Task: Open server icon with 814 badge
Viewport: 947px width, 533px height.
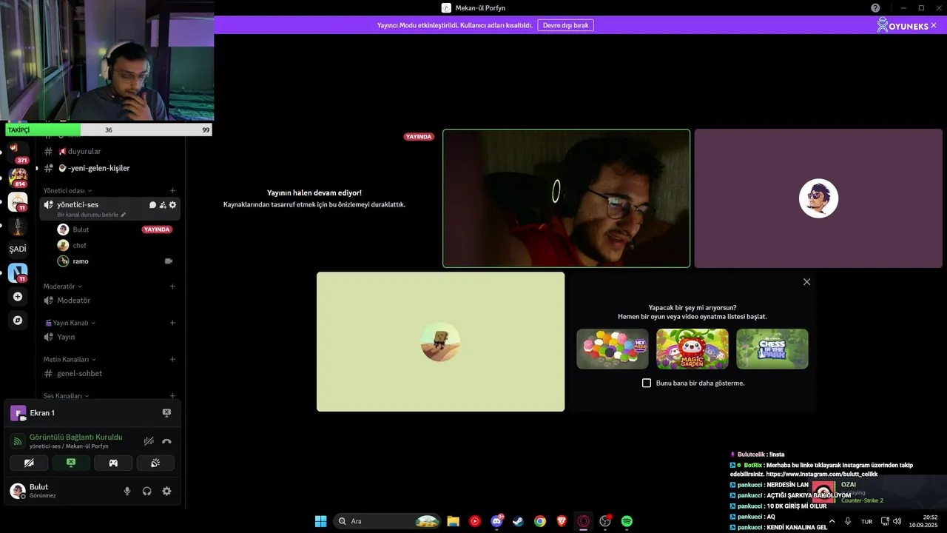Action: (x=18, y=178)
